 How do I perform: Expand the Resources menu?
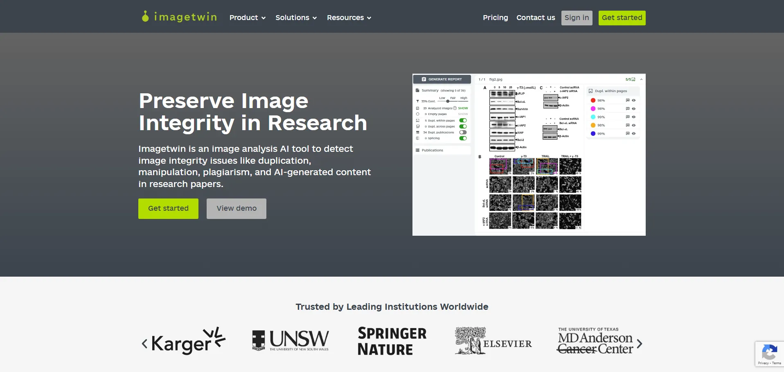[349, 18]
